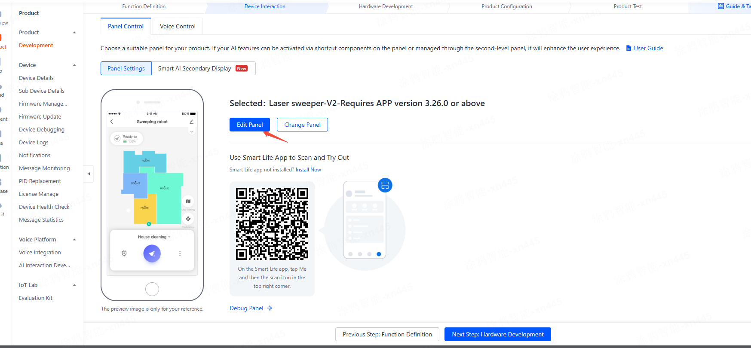Click the User Guide document icon
751x348 pixels.
tap(628, 48)
